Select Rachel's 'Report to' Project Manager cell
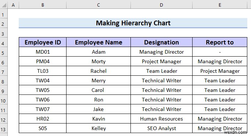This screenshot has height=136, width=251. click(220, 71)
